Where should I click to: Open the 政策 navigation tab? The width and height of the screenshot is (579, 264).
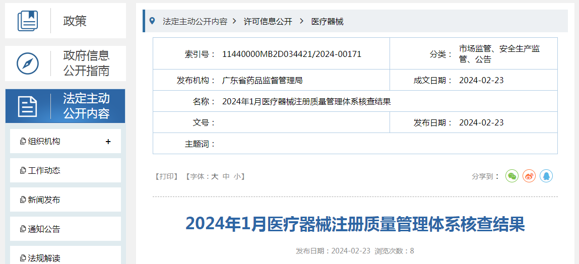click(x=75, y=21)
